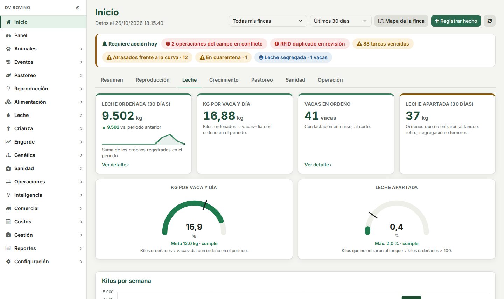Expand the Operaciones menu chevron
Viewport: 504px width, 299px height.
click(81, 182)
